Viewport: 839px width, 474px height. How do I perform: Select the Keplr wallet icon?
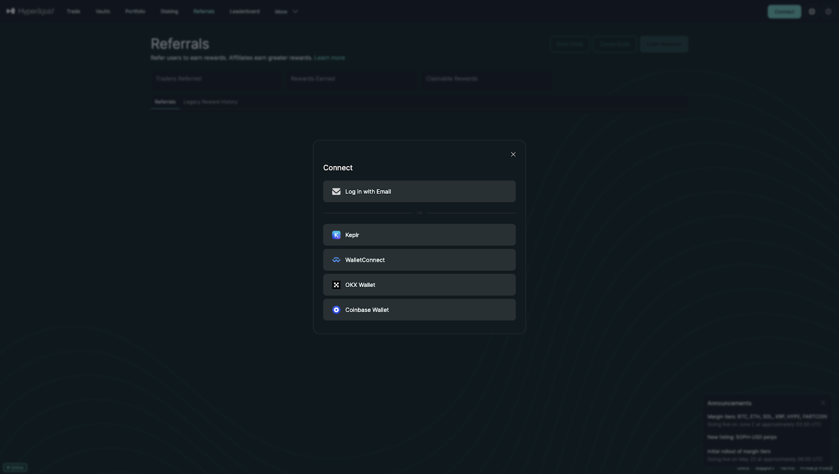click(x=336, y=234)
